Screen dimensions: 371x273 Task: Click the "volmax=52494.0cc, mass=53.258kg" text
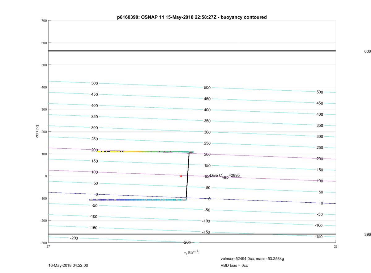click(x=252, y=259)
